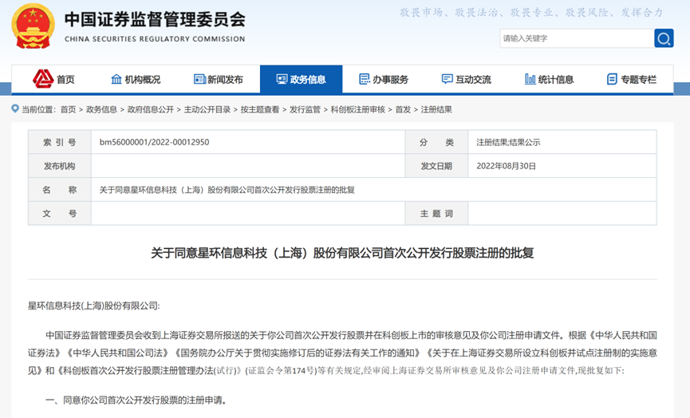Click the blue search magnifier icon

pyautogui.click(x=664, y=38)
